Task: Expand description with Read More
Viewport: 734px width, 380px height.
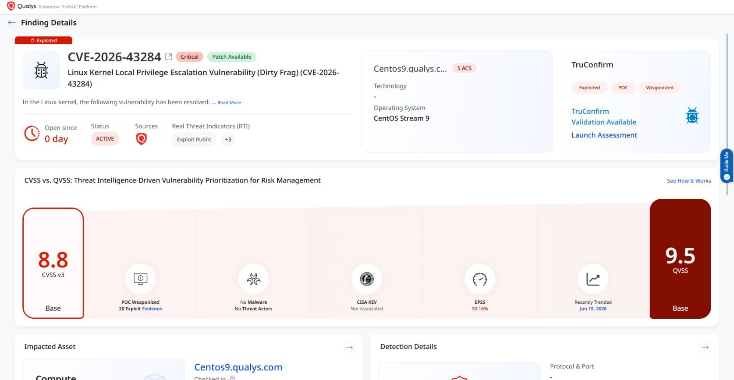Action: click(x=229, y=102)
